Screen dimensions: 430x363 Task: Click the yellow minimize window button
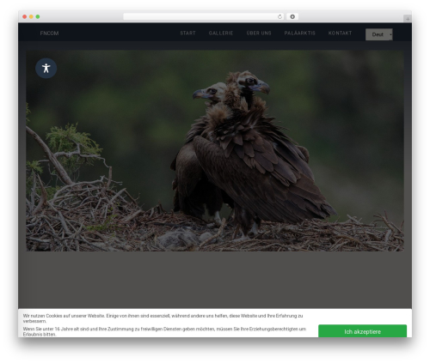pos(31,17)
